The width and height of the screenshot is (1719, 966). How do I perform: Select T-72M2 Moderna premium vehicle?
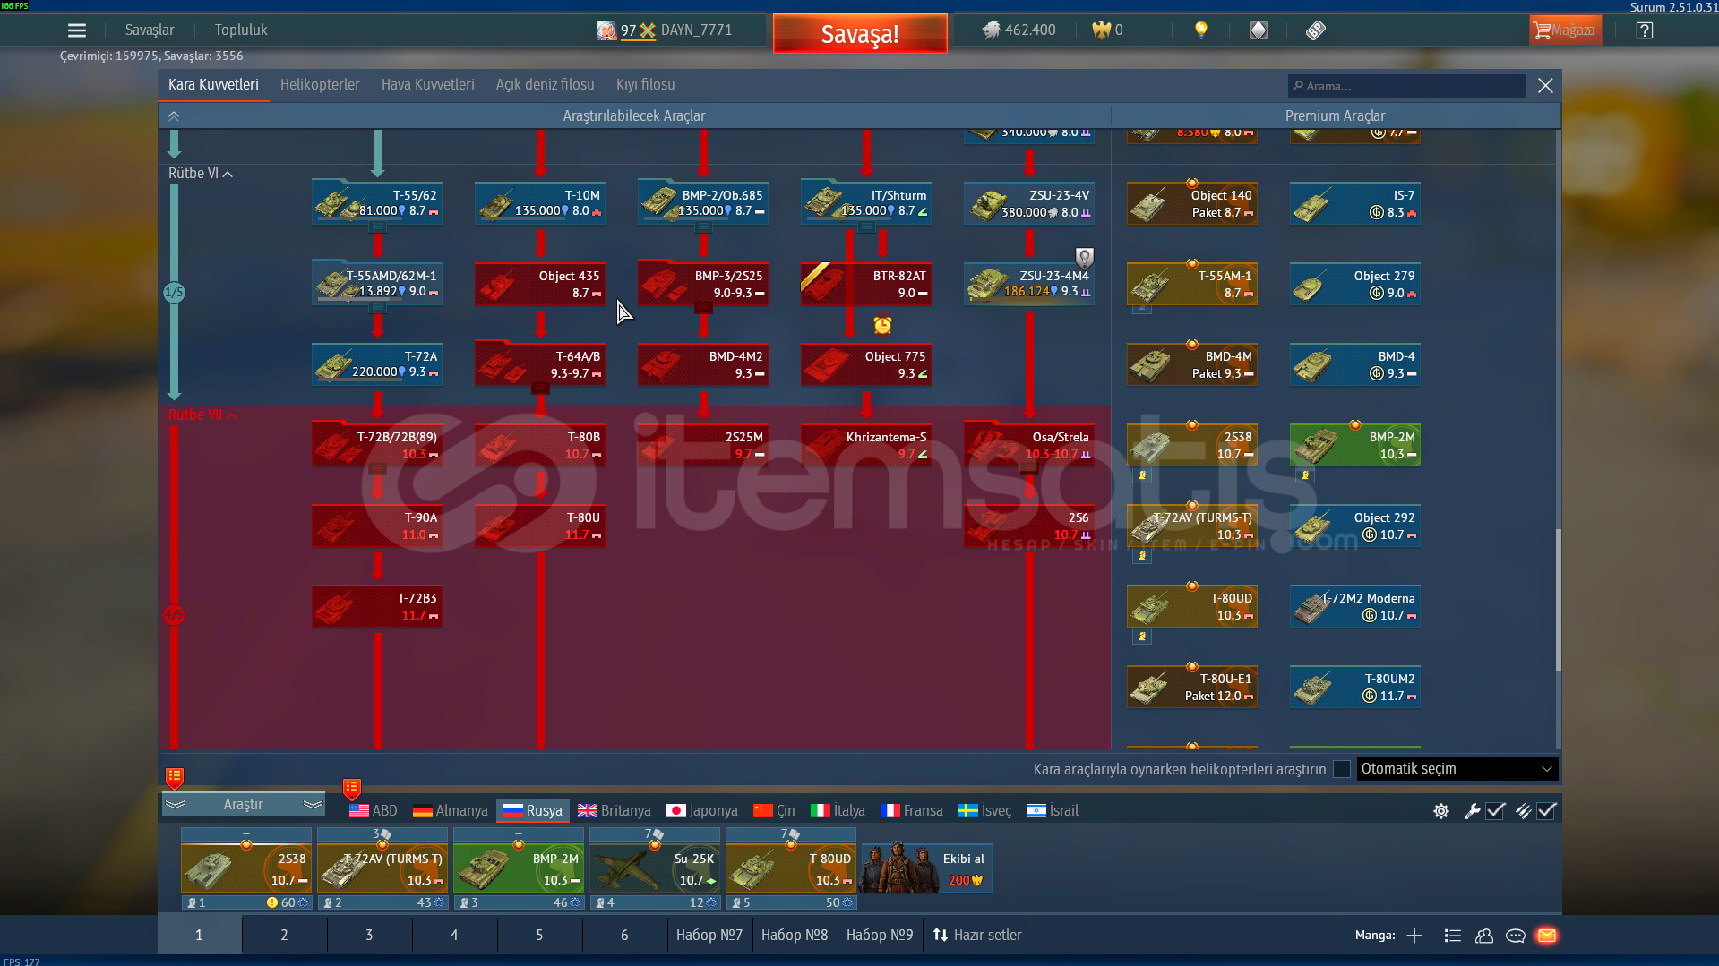point(1355,607)
